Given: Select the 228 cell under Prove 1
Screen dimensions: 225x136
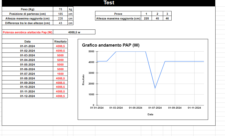Looking at the screenshot, I should [146, 18].
